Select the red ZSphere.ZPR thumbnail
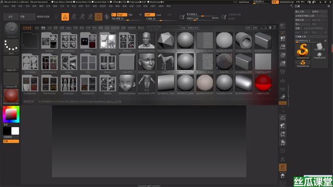The height and width of the screenshot is (187, 333). pyautogui.click(x=263, y=83)
